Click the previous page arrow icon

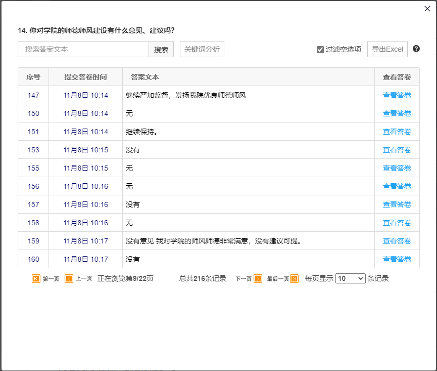[x=69, y=278]
